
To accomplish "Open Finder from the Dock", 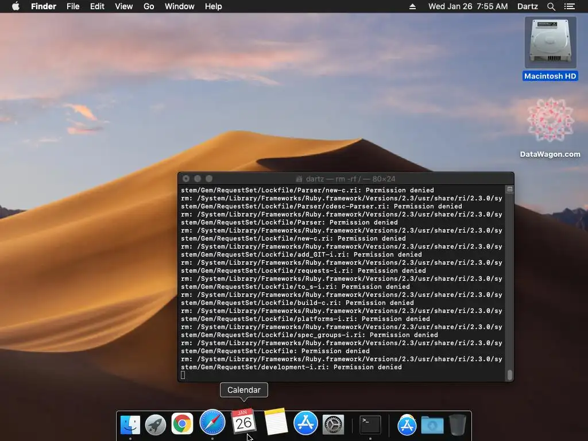I will [130, 424].
